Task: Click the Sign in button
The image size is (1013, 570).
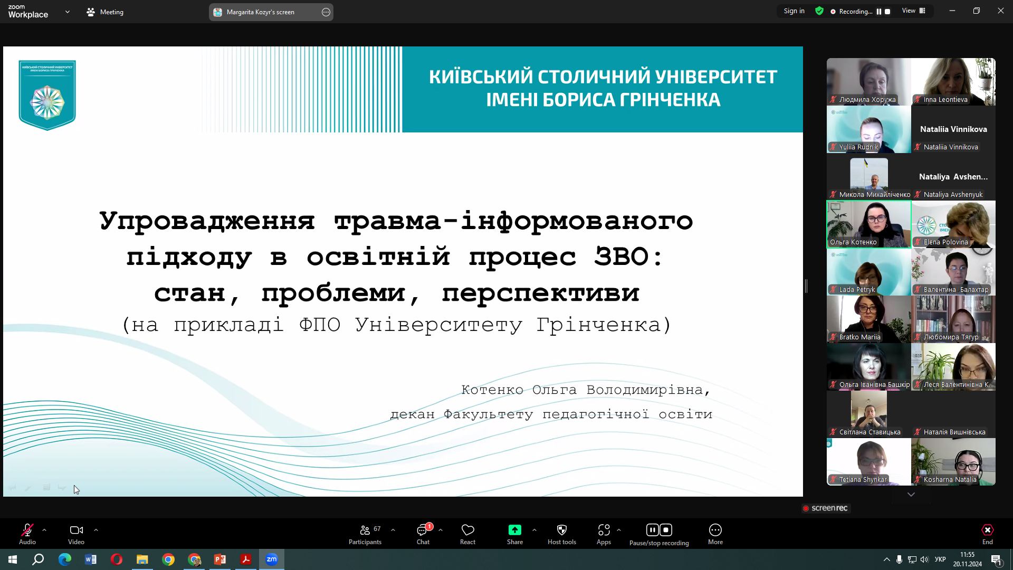Action: point(794,11)
